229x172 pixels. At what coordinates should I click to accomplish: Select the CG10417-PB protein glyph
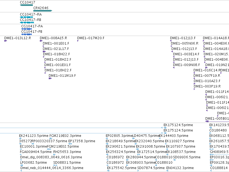click(26, 34)
